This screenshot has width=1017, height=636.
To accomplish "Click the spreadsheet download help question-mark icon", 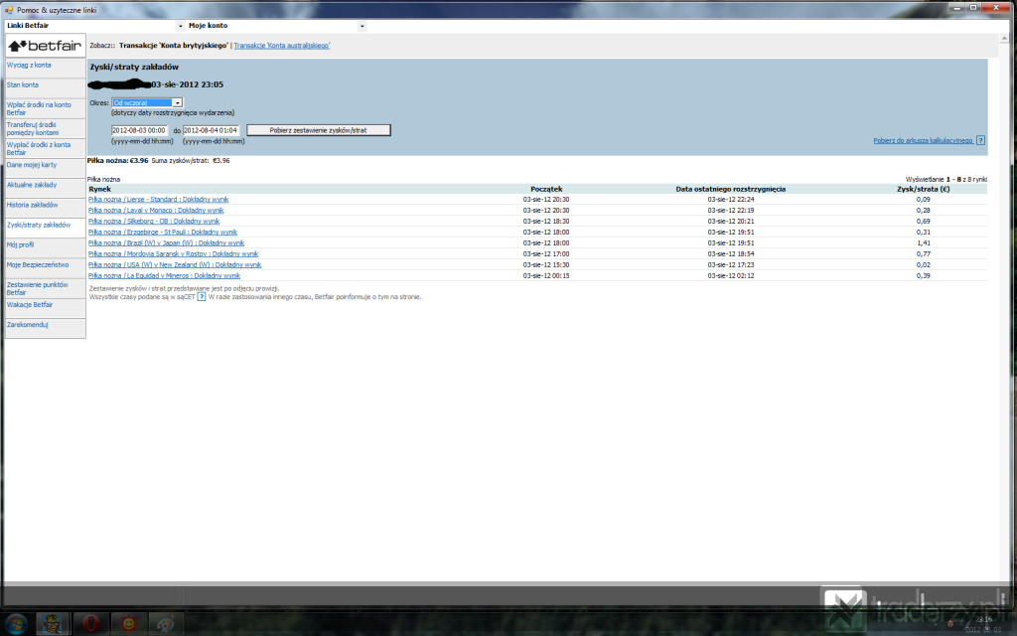I will point(980,140).
